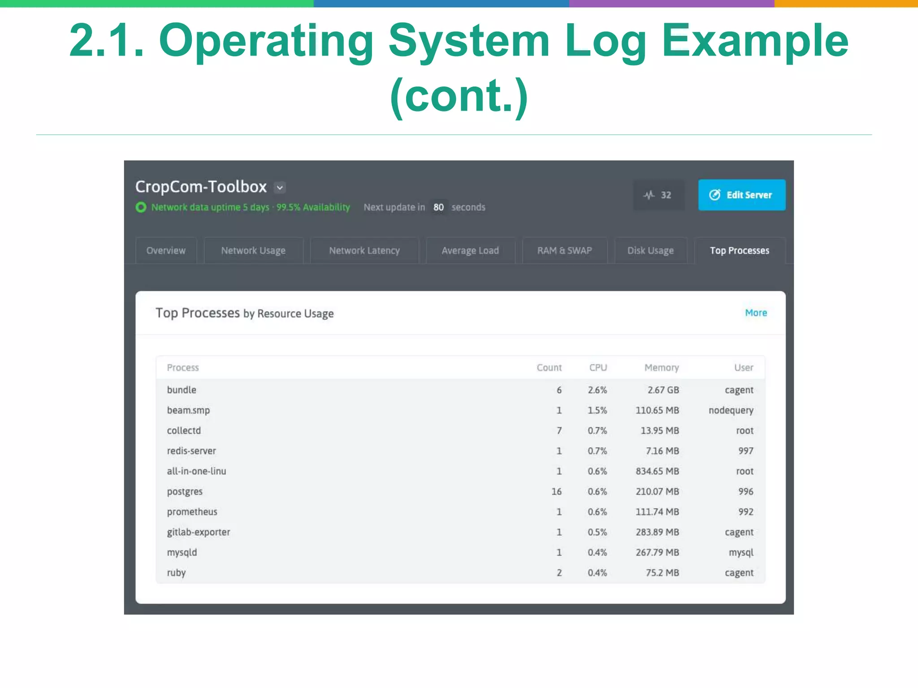This screenshot has height=688, width=918.
Task: Switch to the Network Usage tab
Action: click(x=253, y=250)
